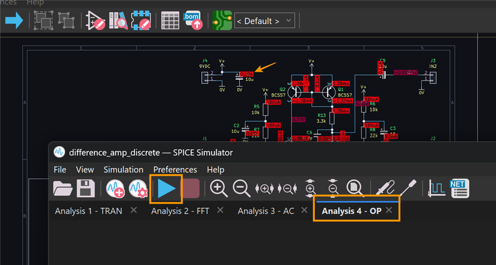496x265 pixels.
Task: Open user-defined signals pulse graph icon
Action: (437, 188)
